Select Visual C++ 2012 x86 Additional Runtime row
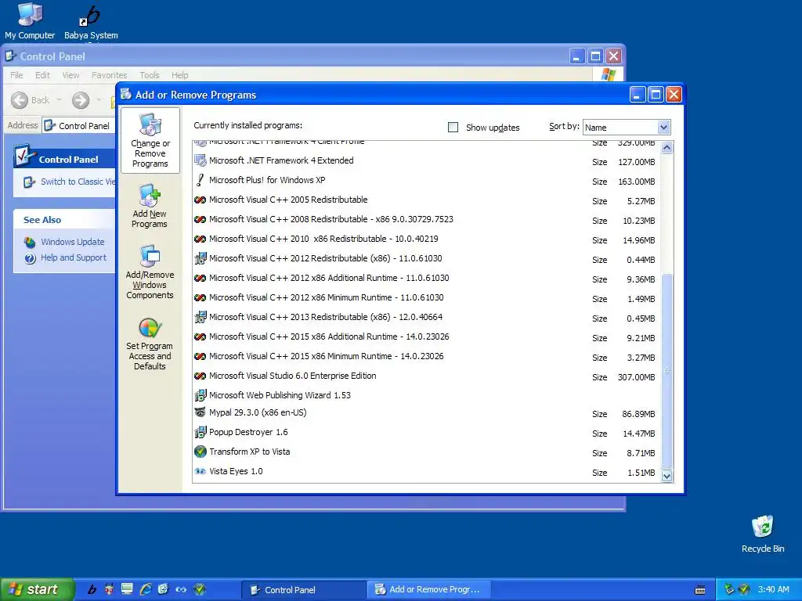This screenshot has width=802, height=601. (426, 279)
